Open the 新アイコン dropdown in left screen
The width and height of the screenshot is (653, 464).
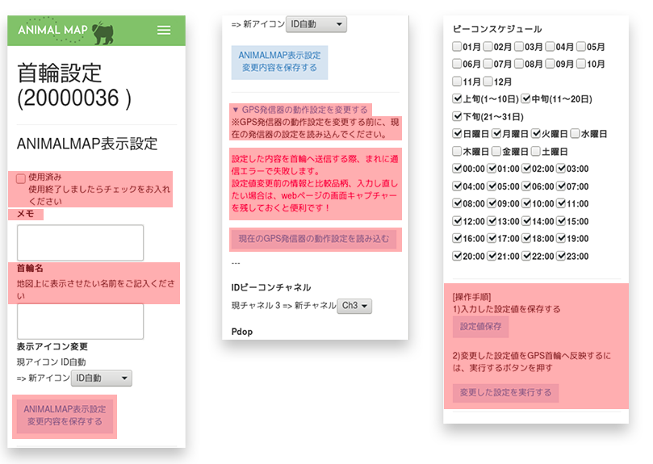coord(101,378)
